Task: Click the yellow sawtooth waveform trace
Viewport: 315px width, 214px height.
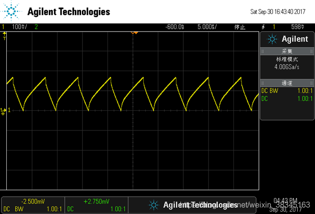Action: pos(133,94)
